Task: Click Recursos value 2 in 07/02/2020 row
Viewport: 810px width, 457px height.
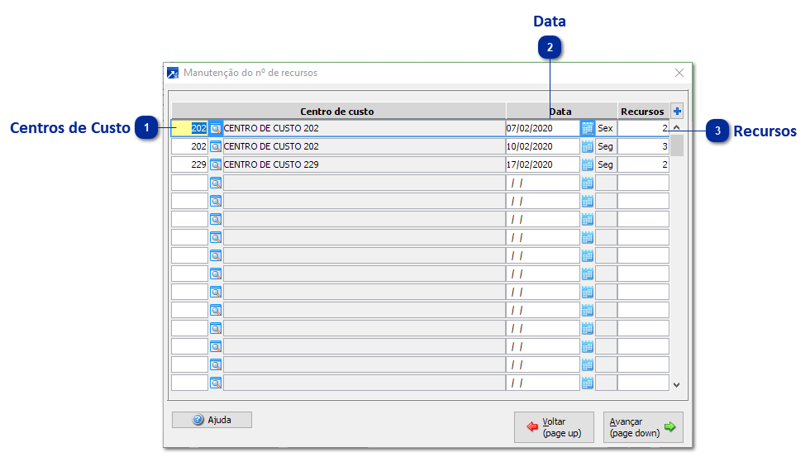Action: [x=643, y=128]
